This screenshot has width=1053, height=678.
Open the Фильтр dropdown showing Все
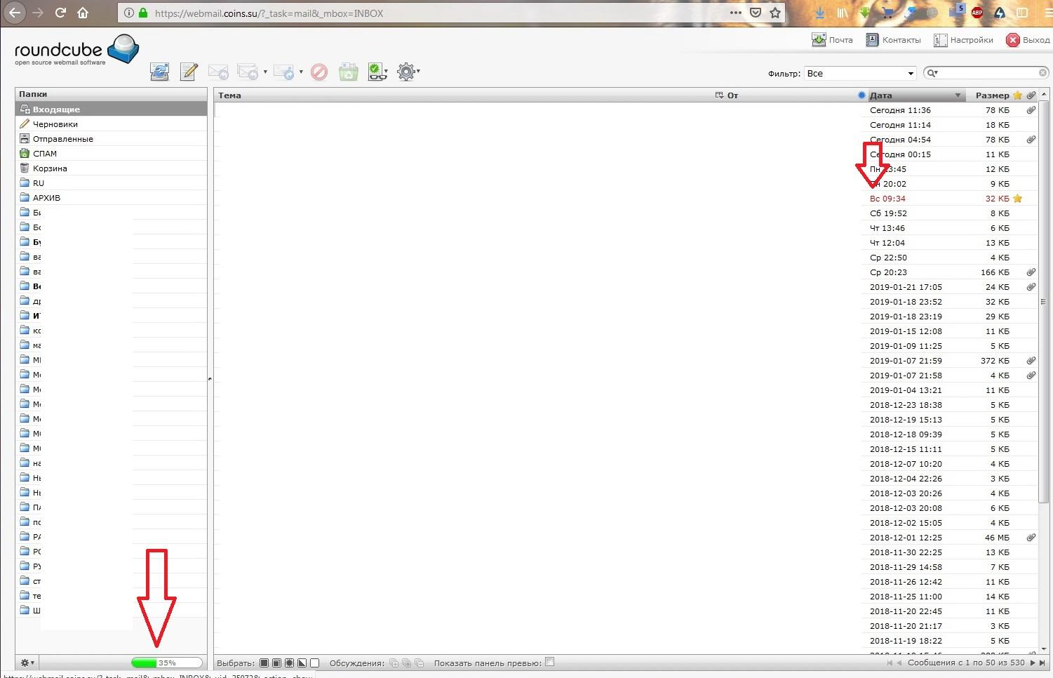pyautogui.click(x=860, y=73)
